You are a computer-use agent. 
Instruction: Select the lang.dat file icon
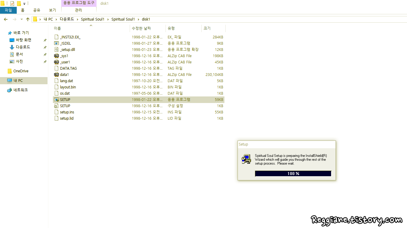[56, 81]
